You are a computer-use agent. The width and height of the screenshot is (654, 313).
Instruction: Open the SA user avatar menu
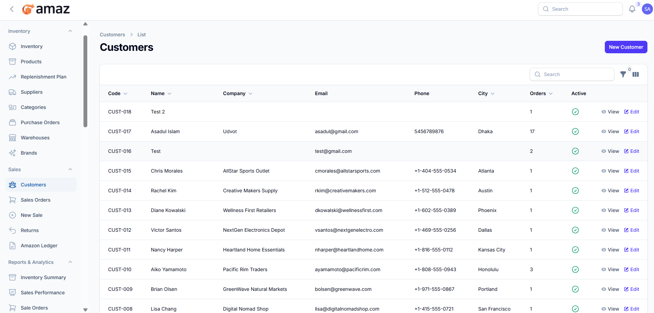pos(647,9)
